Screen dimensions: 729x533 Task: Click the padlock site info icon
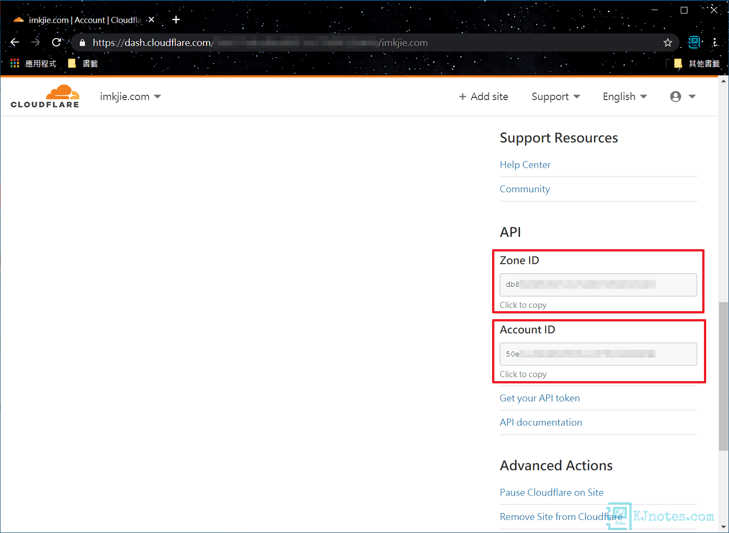[83, 43]
